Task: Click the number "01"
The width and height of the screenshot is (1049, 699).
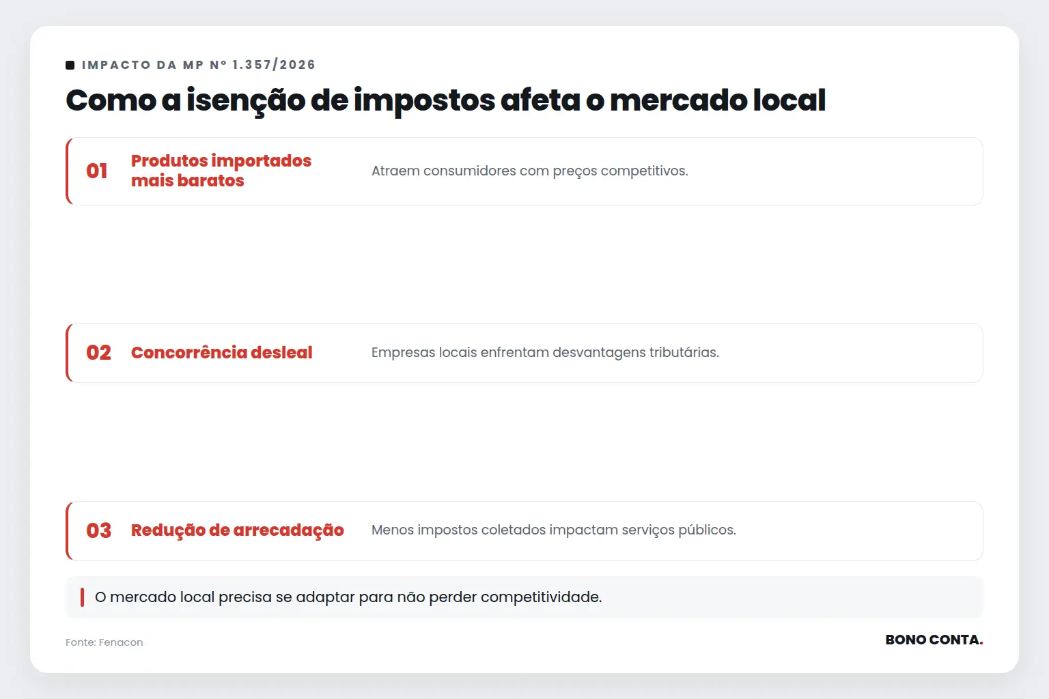Action: pos(97,171)
